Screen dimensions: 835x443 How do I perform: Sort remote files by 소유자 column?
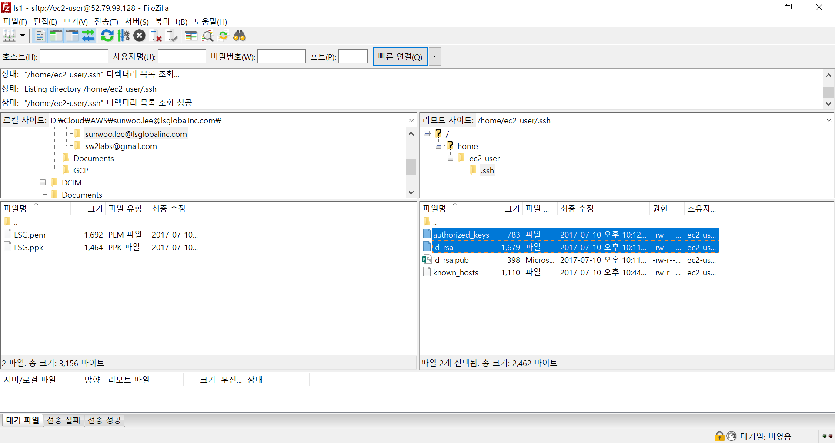pos(701,208)
